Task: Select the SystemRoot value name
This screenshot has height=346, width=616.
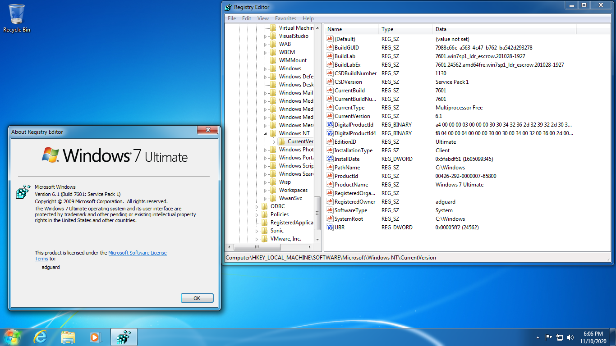Action: click(349, 219)
